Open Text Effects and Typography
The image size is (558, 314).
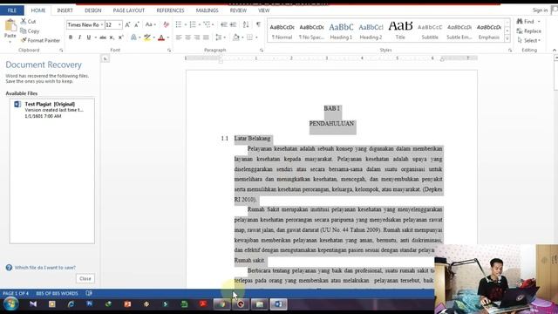coord(133,38)
